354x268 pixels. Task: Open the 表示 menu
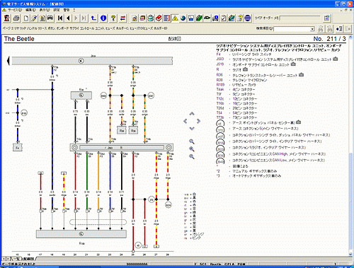[x=45, y=10]
